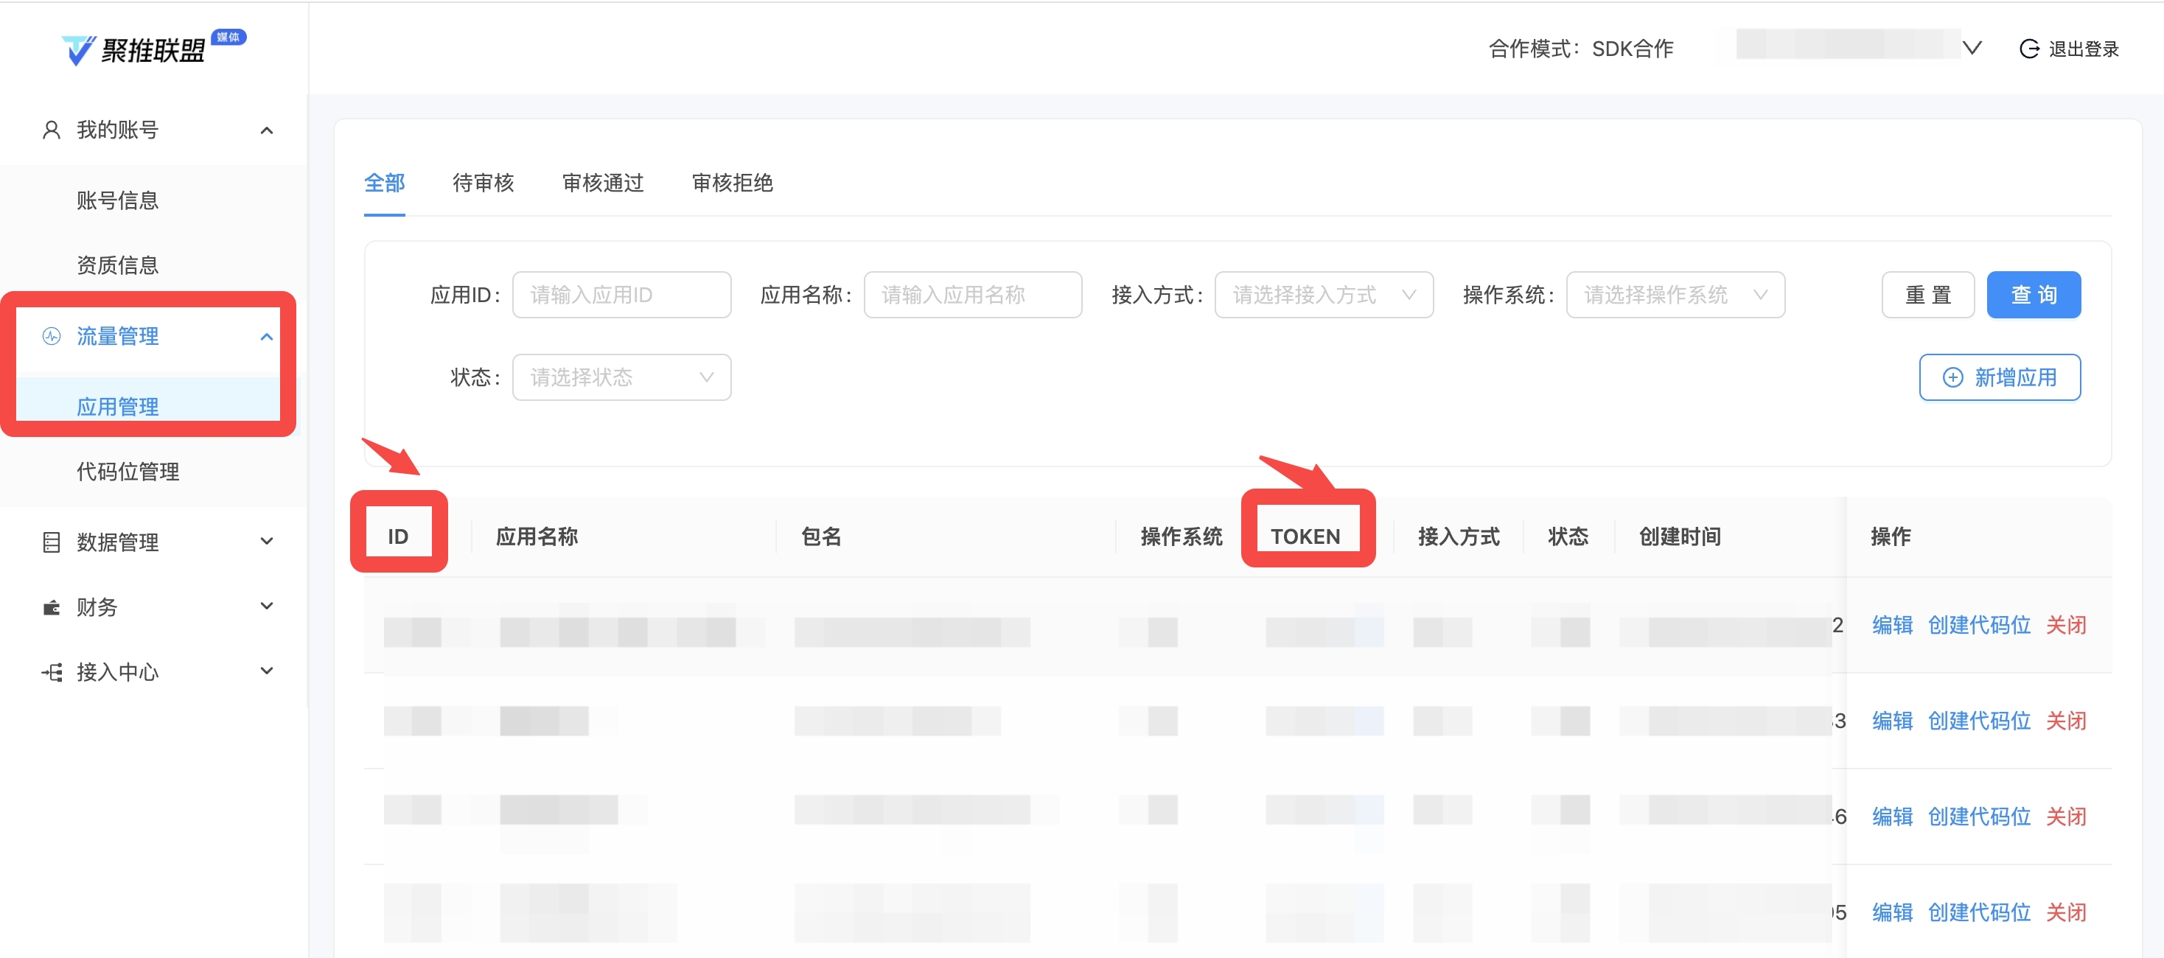Open the 状态 dropdown
This screenshot has width=2164, height=958.
(621, 377)
